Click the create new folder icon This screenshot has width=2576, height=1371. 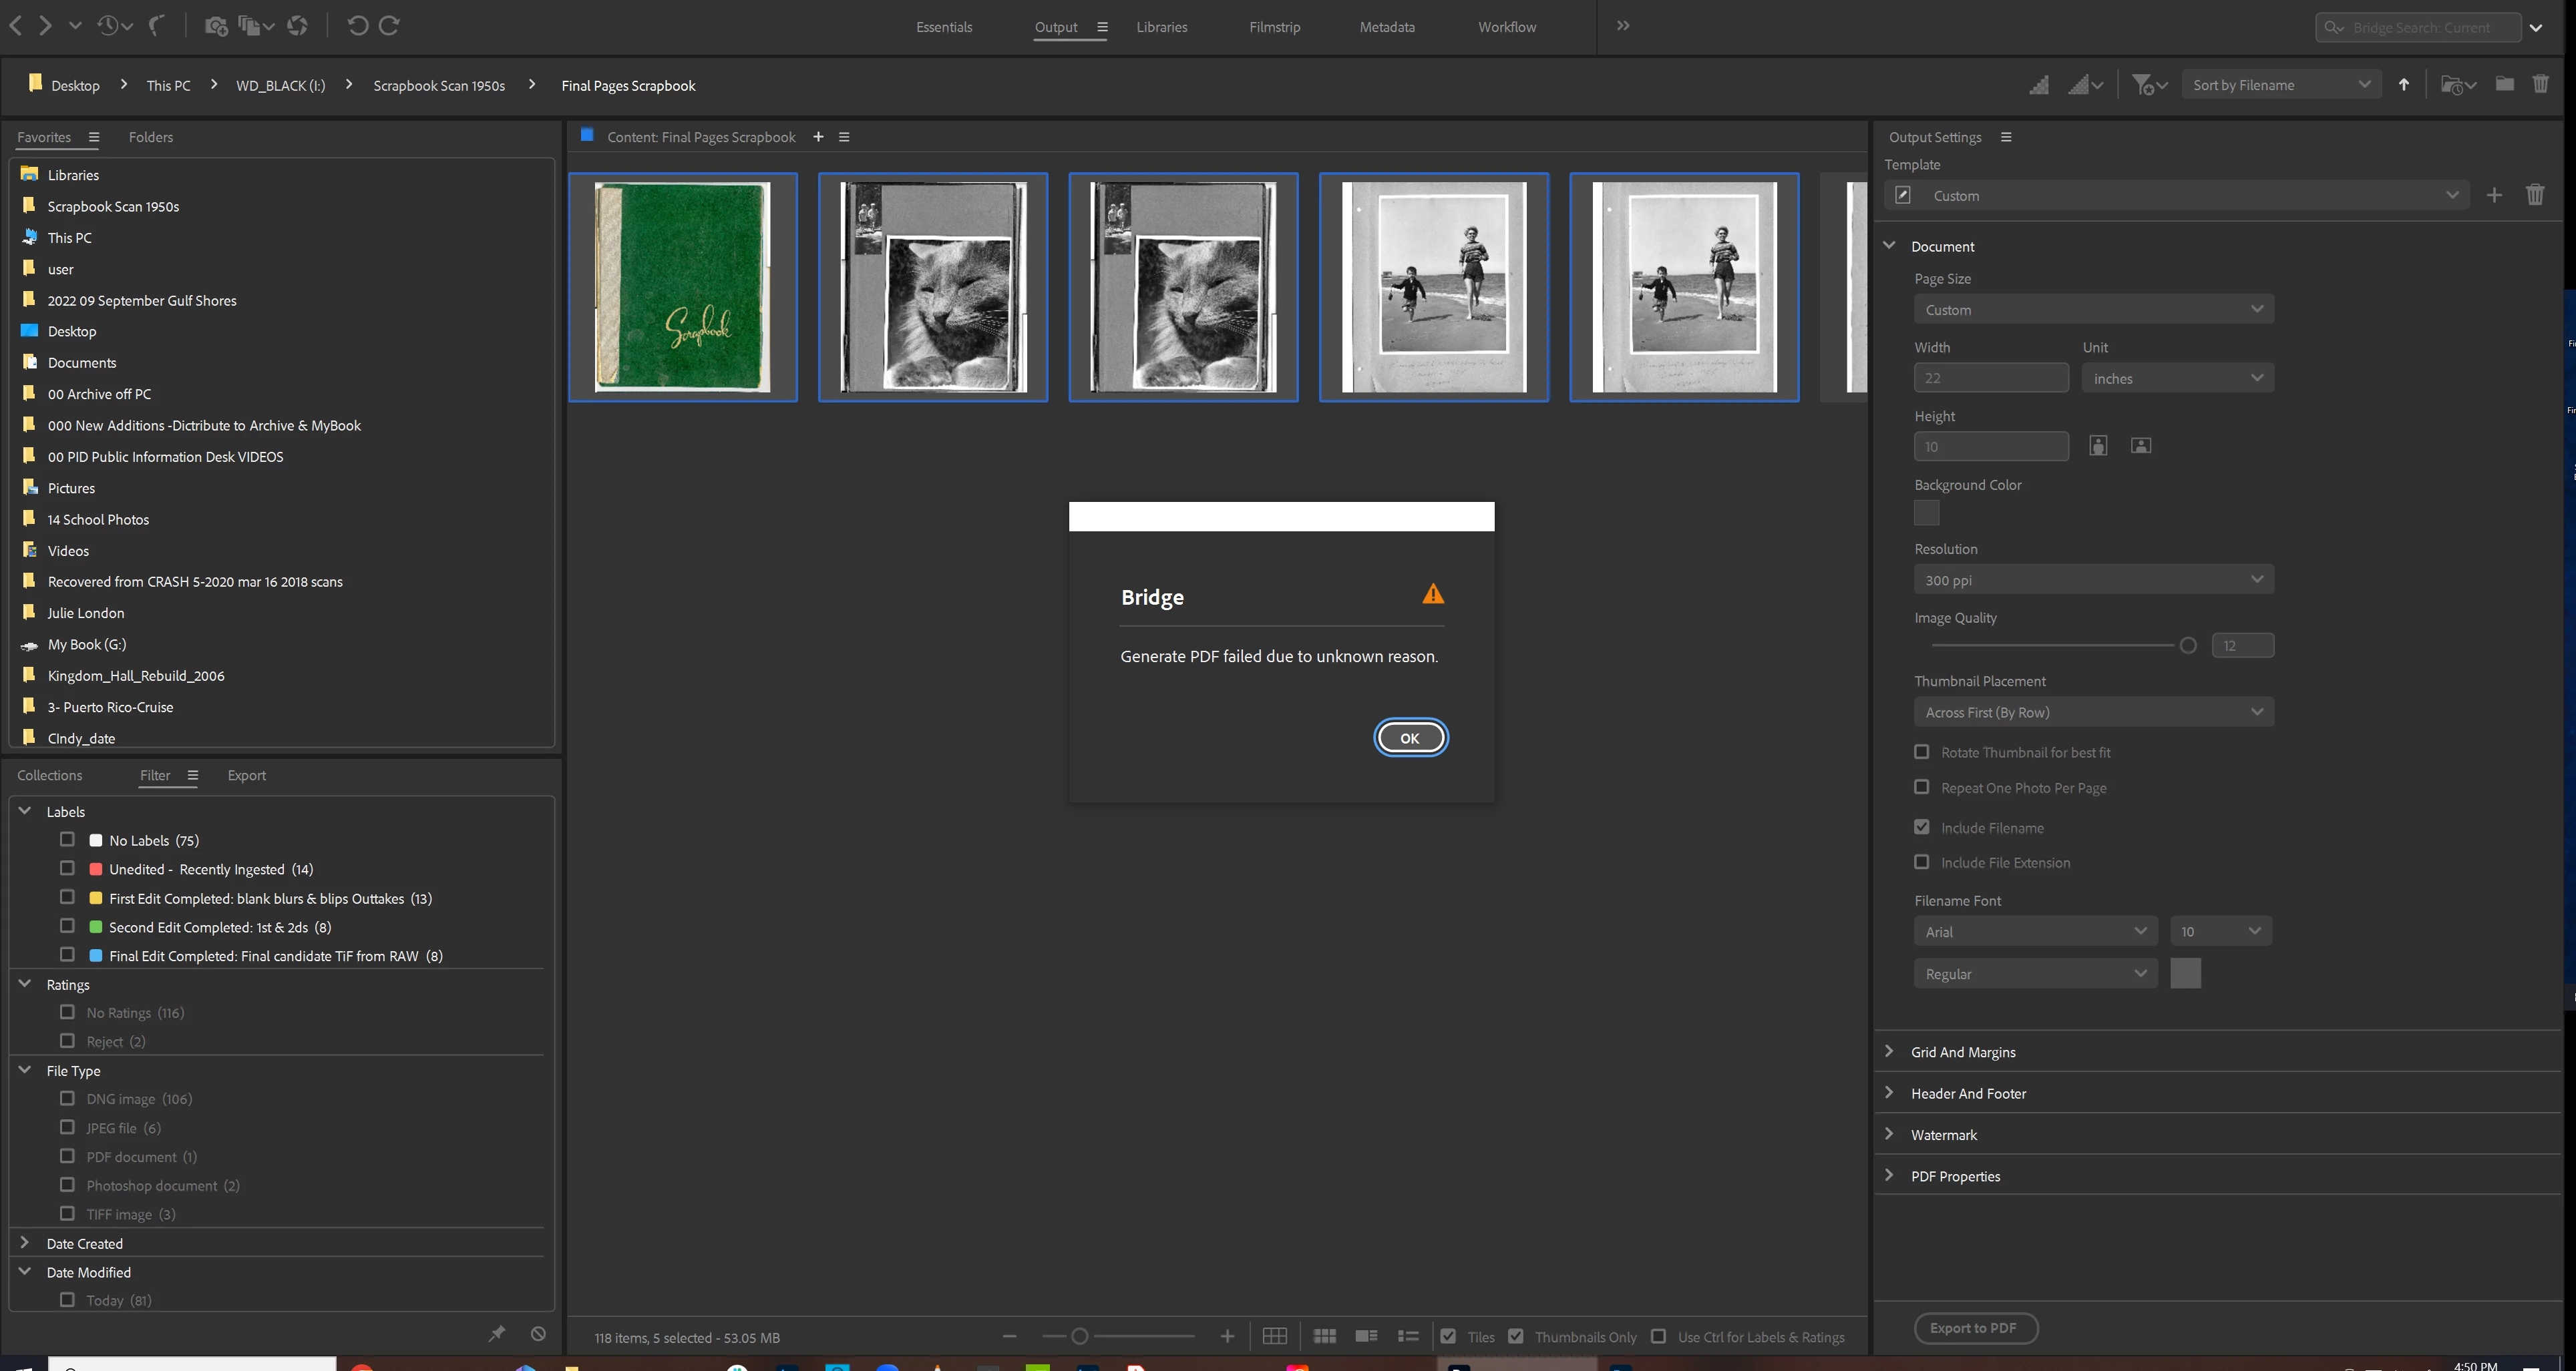coord(2504,85)
